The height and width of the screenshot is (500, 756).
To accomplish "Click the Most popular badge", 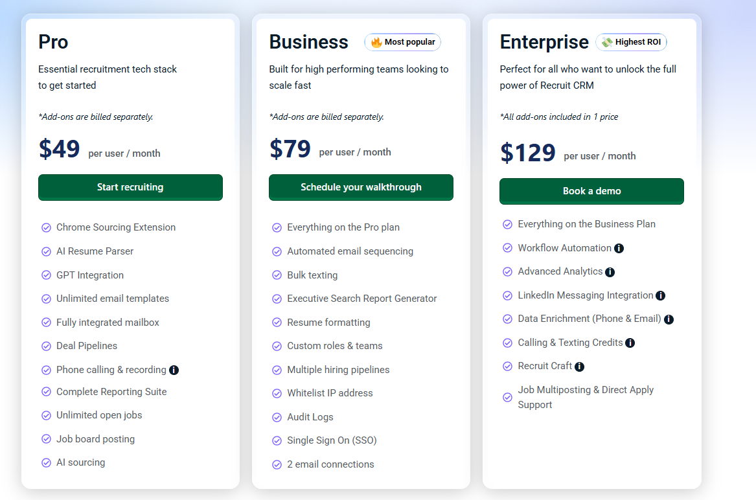I will pyautogui.click(x=402, y=42).
